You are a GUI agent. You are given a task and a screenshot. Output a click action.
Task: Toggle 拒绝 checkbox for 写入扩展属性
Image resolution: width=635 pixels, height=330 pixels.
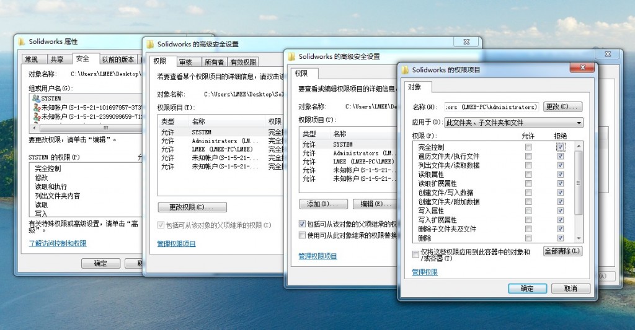(561, 220)
